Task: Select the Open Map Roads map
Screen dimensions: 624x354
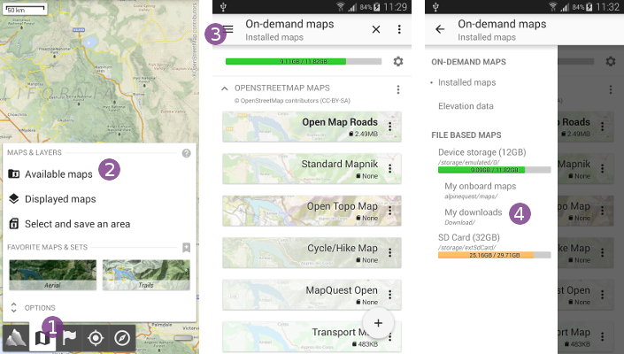Action: [x=312, y=127]
